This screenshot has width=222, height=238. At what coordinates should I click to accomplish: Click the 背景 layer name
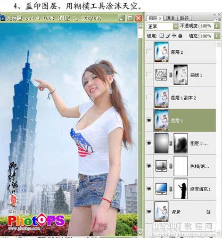coord(176,212)
